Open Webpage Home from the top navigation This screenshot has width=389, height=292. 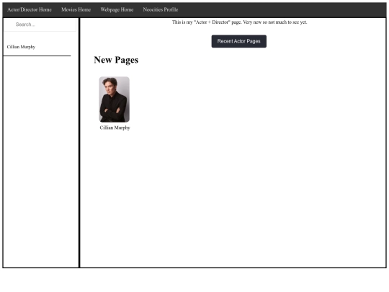[117, 9]
